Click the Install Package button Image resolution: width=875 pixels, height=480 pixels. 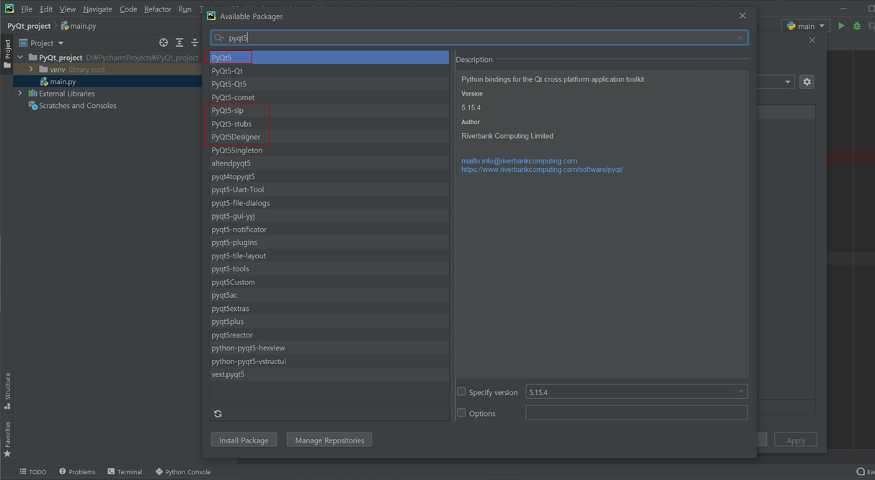click(244, 440)
